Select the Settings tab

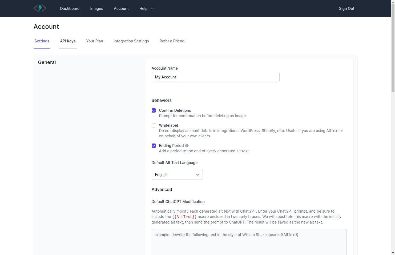click(42, 41)
